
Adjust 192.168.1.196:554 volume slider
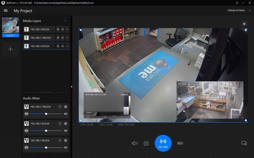click(46, 114)
